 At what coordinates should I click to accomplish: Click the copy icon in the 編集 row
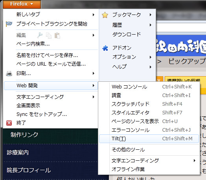[x=49, y=35]
